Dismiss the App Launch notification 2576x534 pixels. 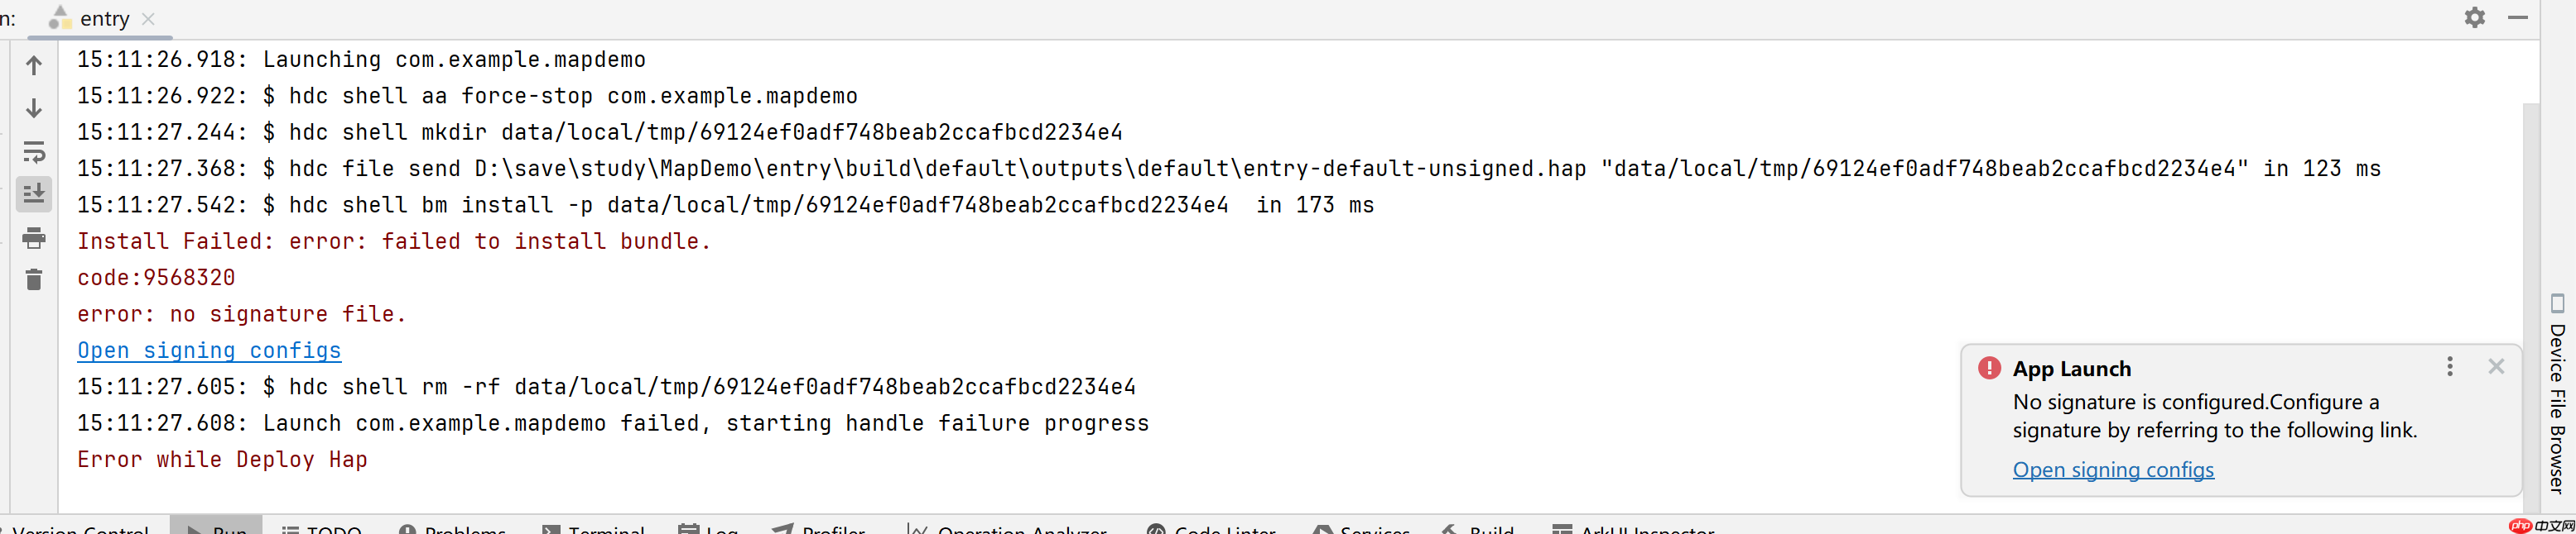coord(2496,366)
